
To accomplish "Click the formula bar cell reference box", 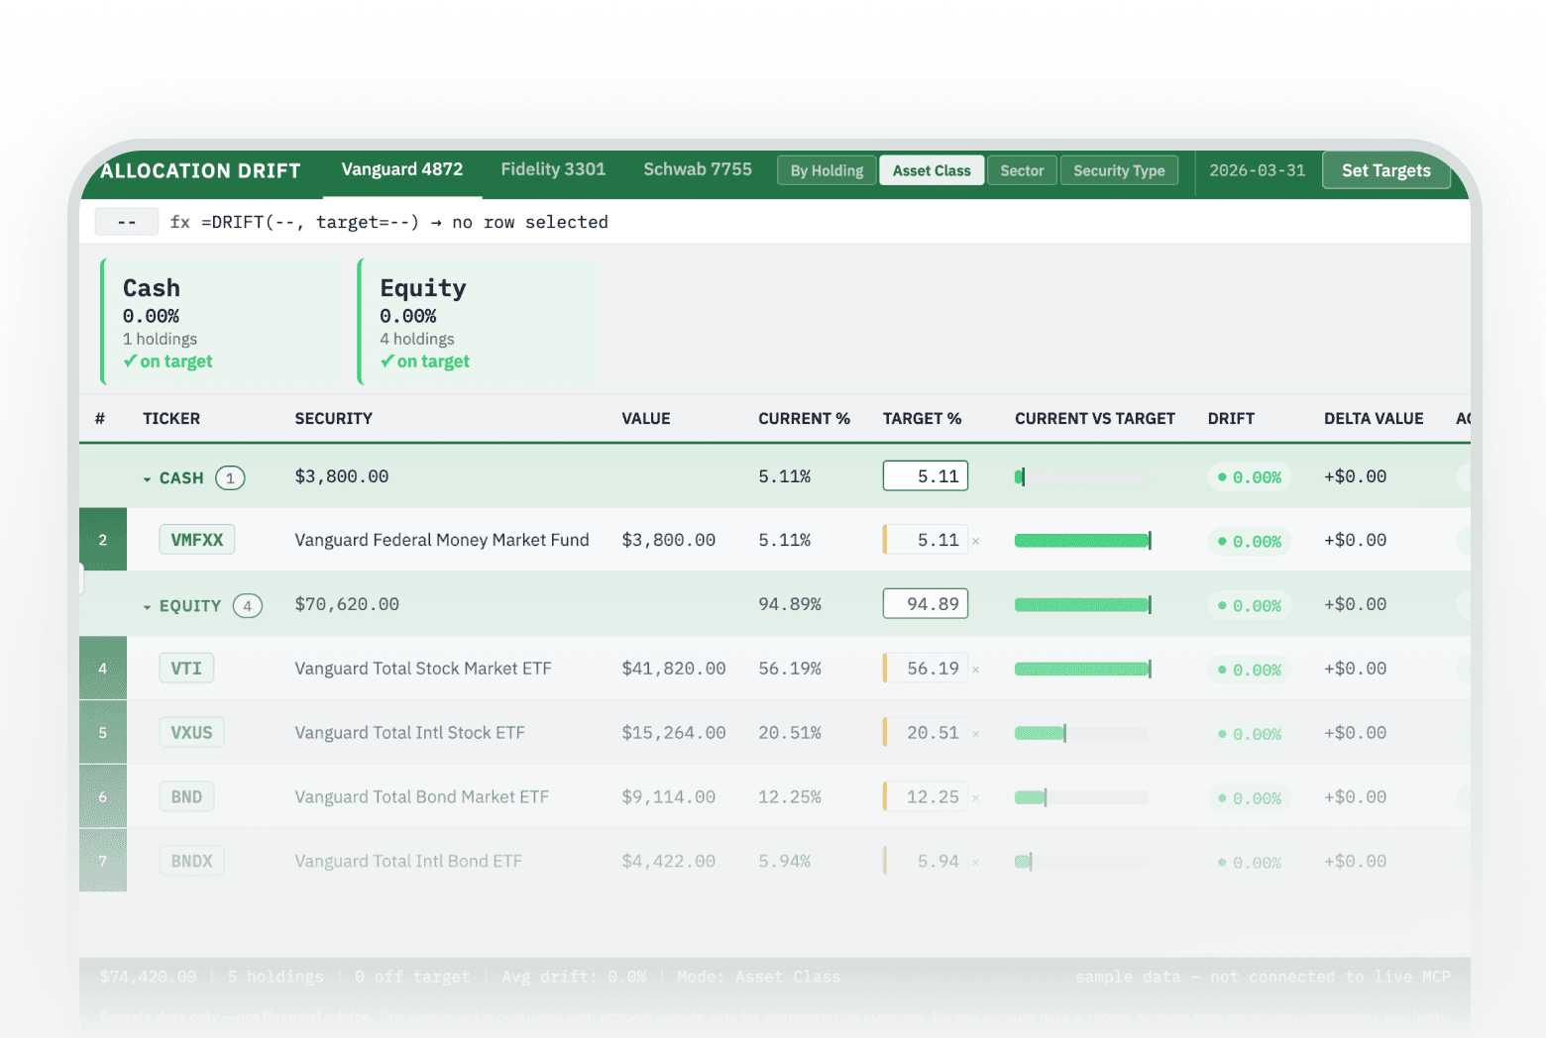I will [x=127, y=222].
